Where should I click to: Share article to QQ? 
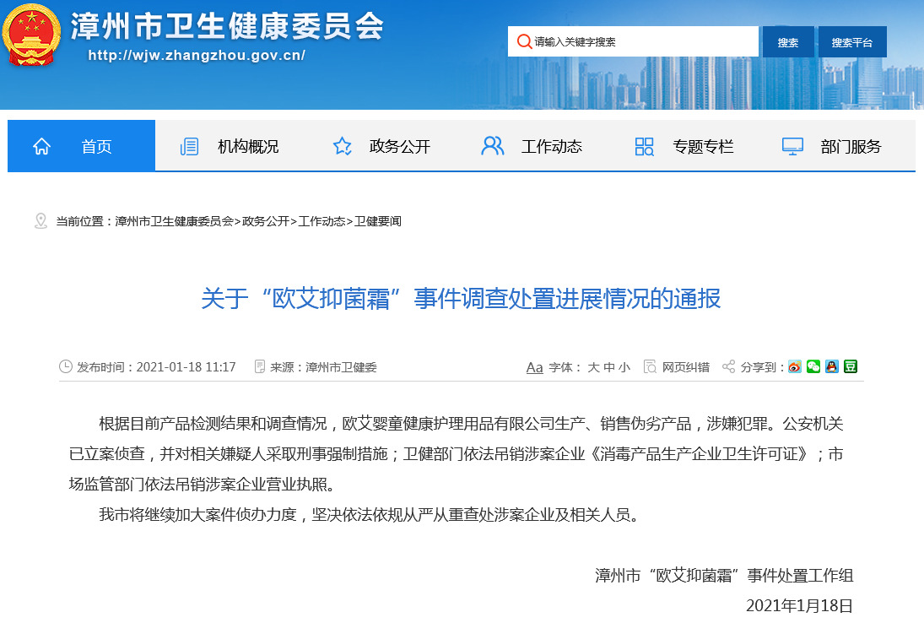[x=832, y=367]
